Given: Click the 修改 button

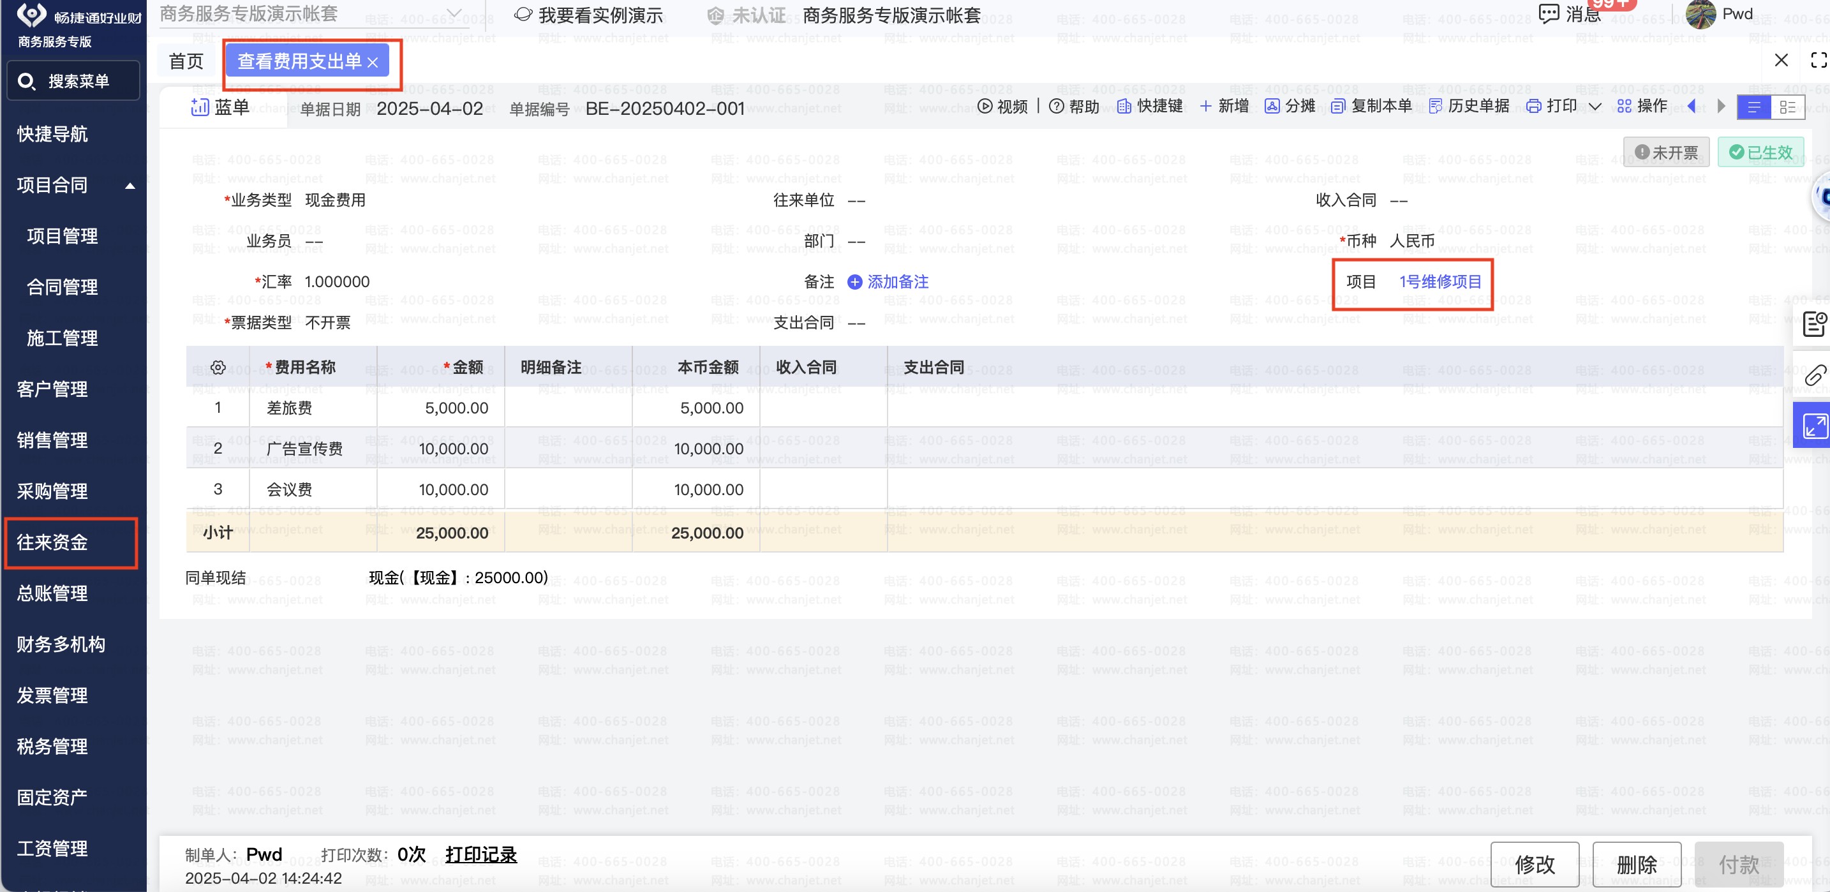Looking at the screenshot, I should [x=1534, y=863].
